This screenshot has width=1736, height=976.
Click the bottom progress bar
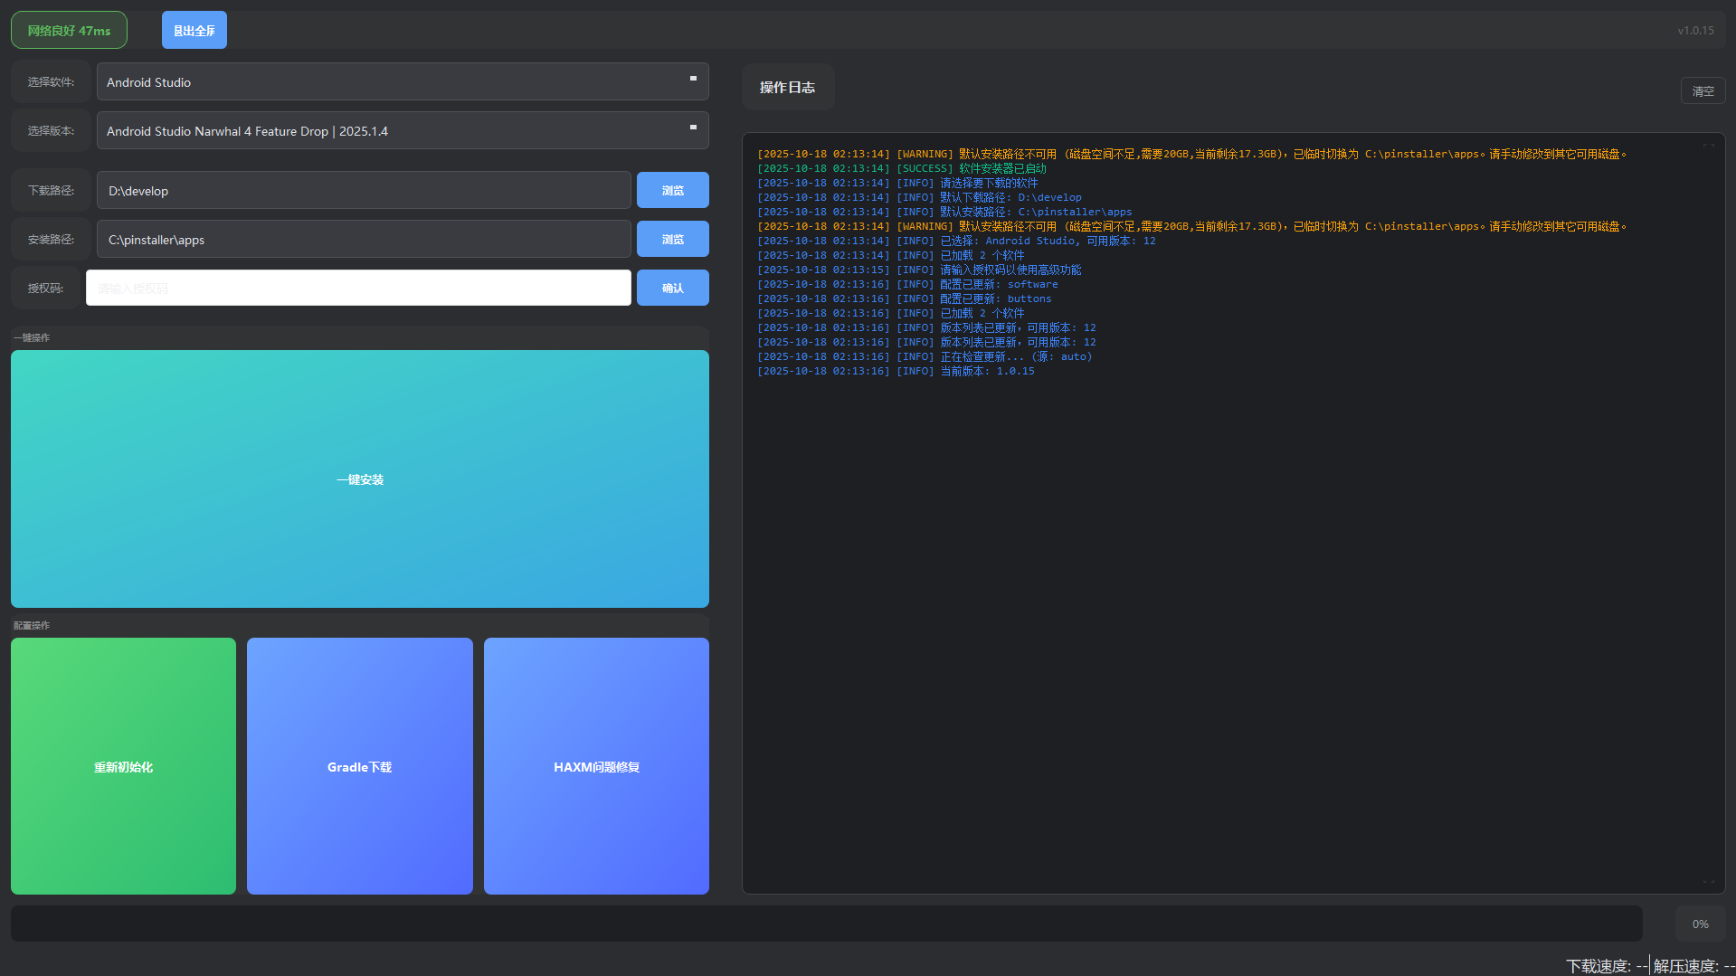point(826,924)
